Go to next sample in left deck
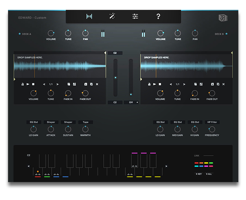The height and width of the screenshot is (200, 246). tap(57, 84)
